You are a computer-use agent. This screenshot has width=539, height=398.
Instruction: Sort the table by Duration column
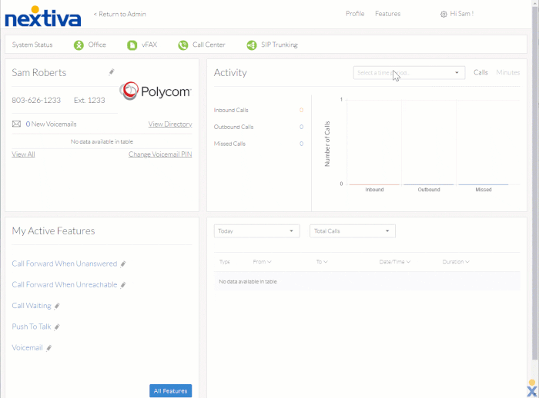point(456,262)
